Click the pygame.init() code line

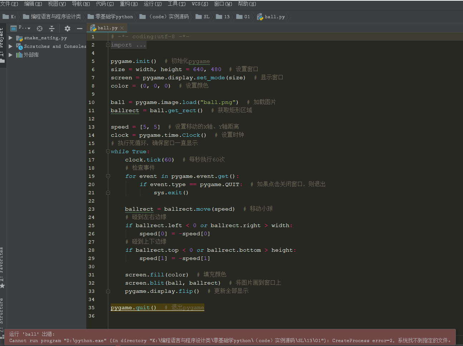134,61
